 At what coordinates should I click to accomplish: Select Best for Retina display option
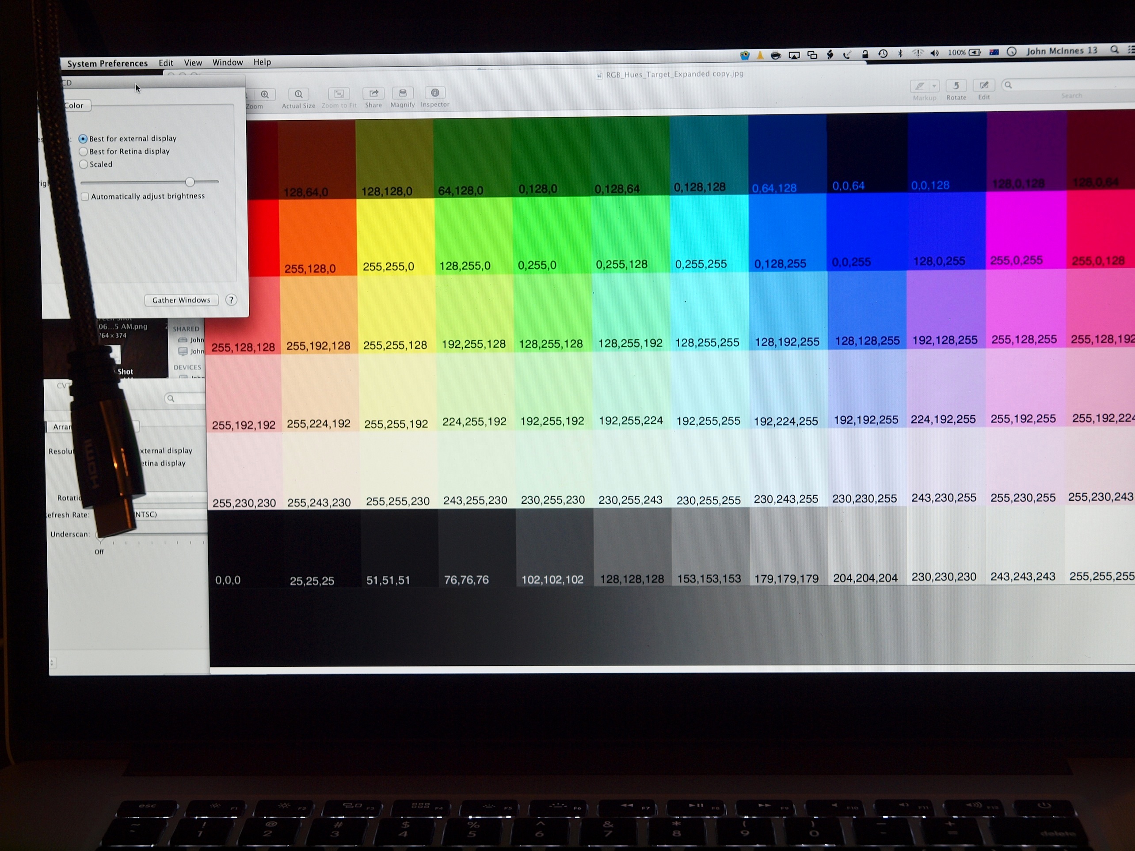83,151
